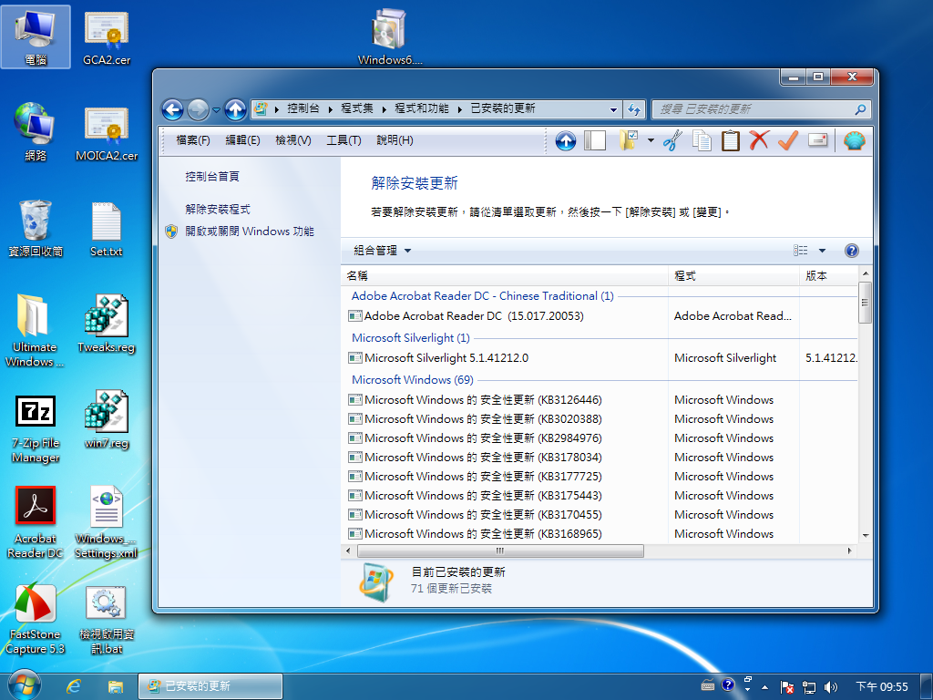
Task: Click the Back navigation arrow
Action: click(x=172, y=109)
